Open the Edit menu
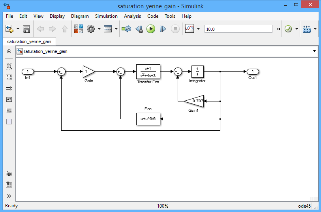The width and height of the screenshot is (321, 212). pyautogui.click(x=23, y=16)
